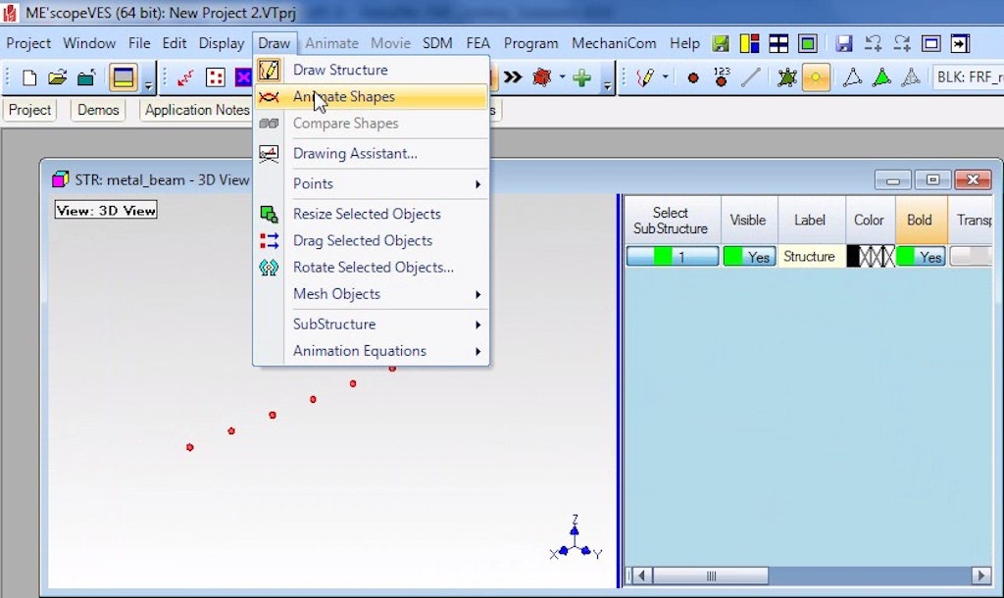Screen dimensions: 1004x598
Task: Toggle the Visible Yes cell for Structure
Action: pyautogui.click(x=749, y=257)
